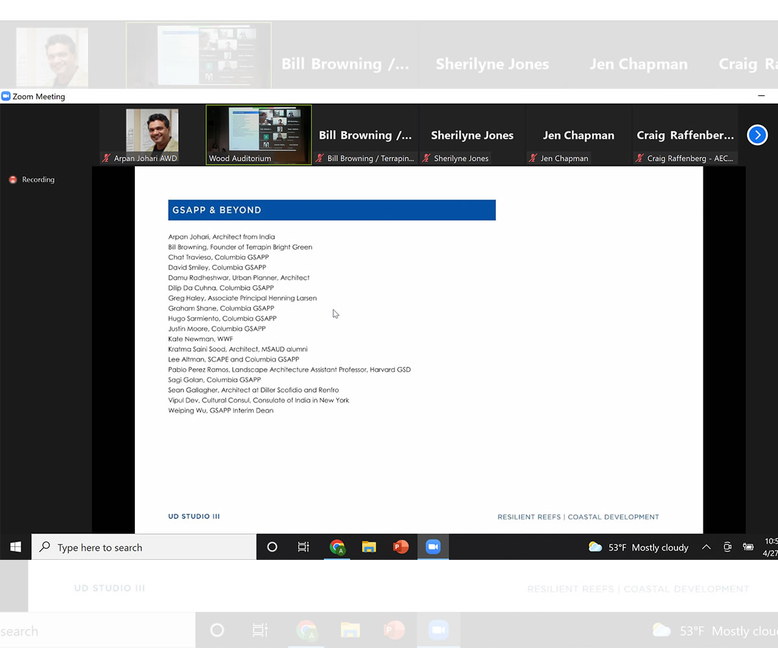Click 'Vipul Dev, Cultural Consul' line
This screenshot has width=778, height=648.
259,400
